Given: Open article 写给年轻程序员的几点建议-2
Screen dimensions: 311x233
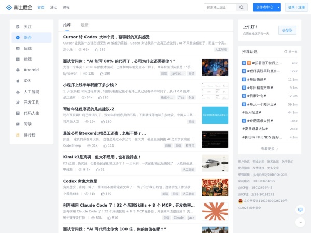Looking at the screenshot, I should 89,109.
